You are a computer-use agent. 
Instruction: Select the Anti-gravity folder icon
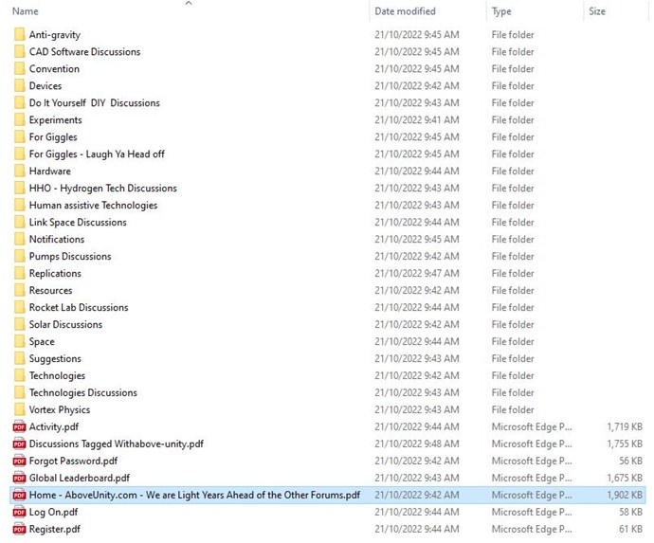point(19,35)
